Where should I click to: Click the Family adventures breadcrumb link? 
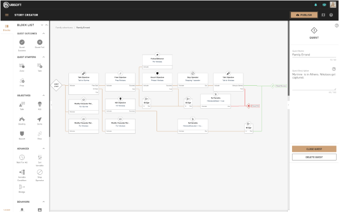(64, 27)
